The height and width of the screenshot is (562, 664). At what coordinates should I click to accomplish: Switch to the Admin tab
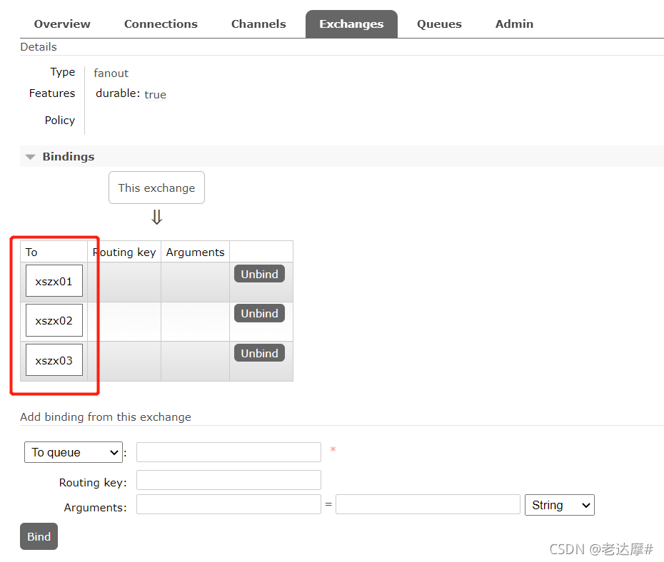pos(514,24)
